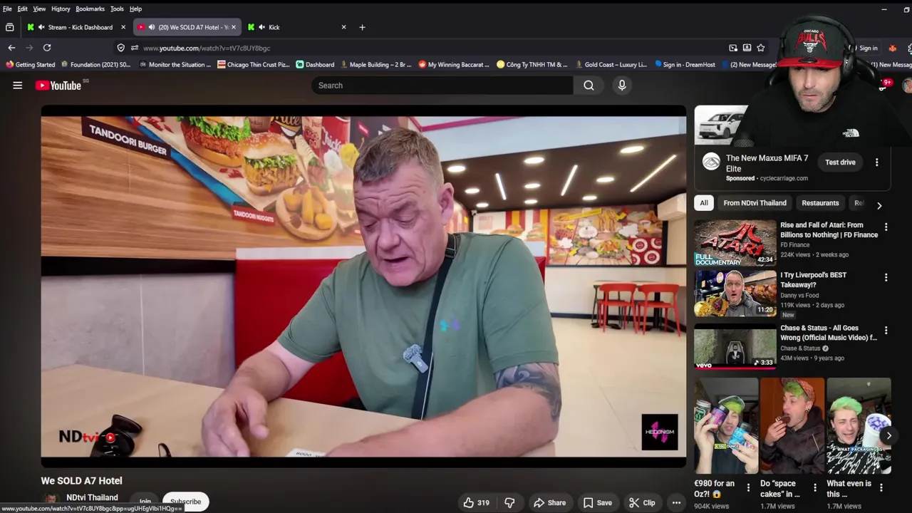Open Bookmarks menu
Screen dimensions: 912x513
point(90,9)
